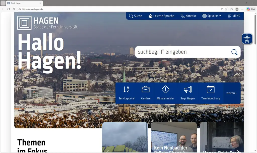Open Terminbuchung via the calendar icon

tap(211, 89)
